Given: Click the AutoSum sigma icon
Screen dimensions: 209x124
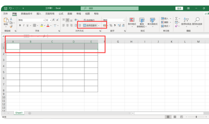Looking at the screenshot, I should click(x=176, y=19).
